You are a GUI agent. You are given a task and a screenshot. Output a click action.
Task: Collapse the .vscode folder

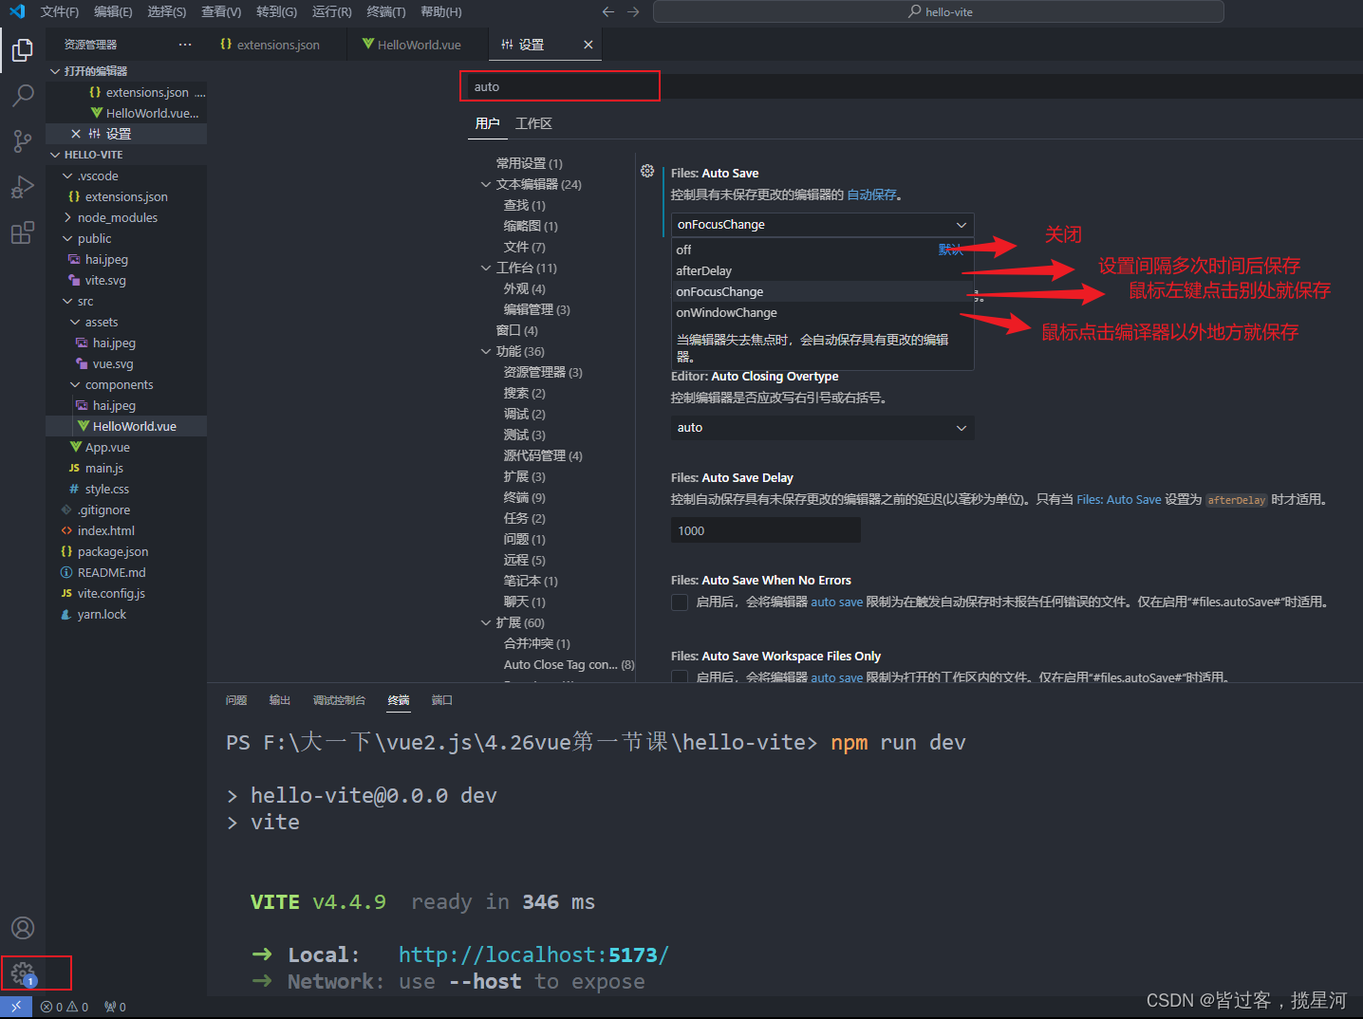[67, 176]
